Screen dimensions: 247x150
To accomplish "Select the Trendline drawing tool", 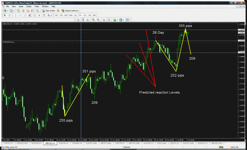I will coord(25,15).
